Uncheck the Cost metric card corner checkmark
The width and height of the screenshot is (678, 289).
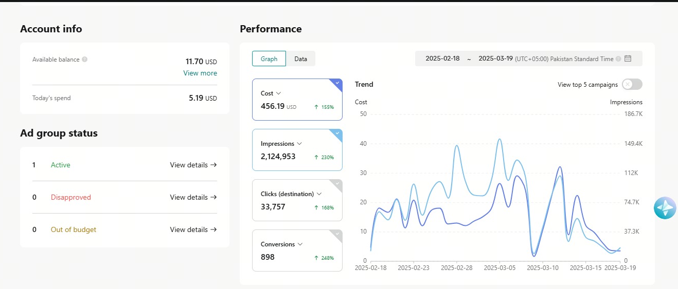click(337, 83)
